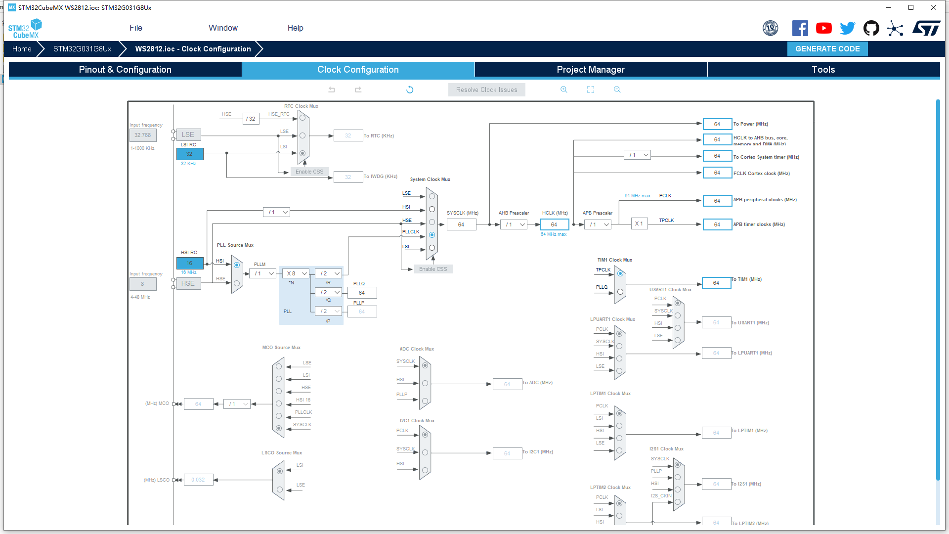Click the LSE input frequency field 32.768

tap(143, 135)
